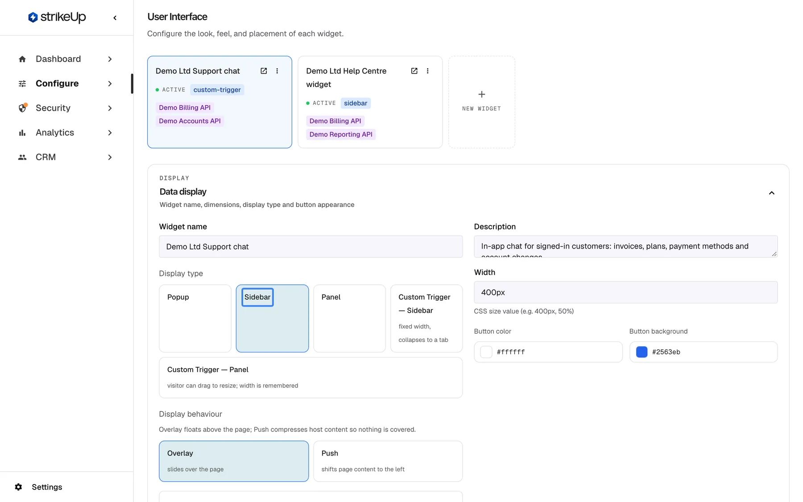Open Demo Ltd Support chat in new window
Screen dimensions: 803x502
tap(264, 71)
